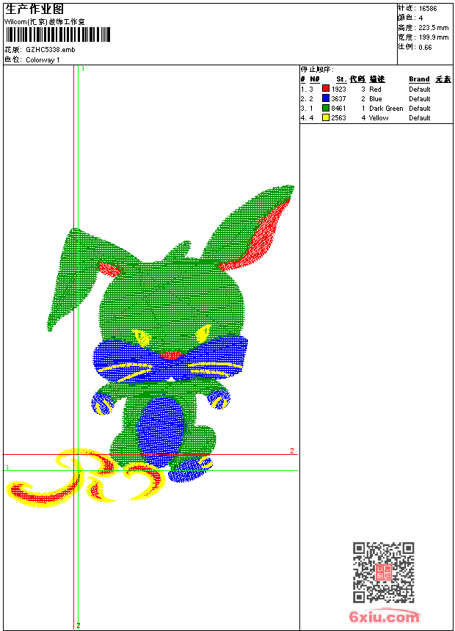Click the blue color swatch in row 2
Screen dimensions: 455x631
coord(326,98)
